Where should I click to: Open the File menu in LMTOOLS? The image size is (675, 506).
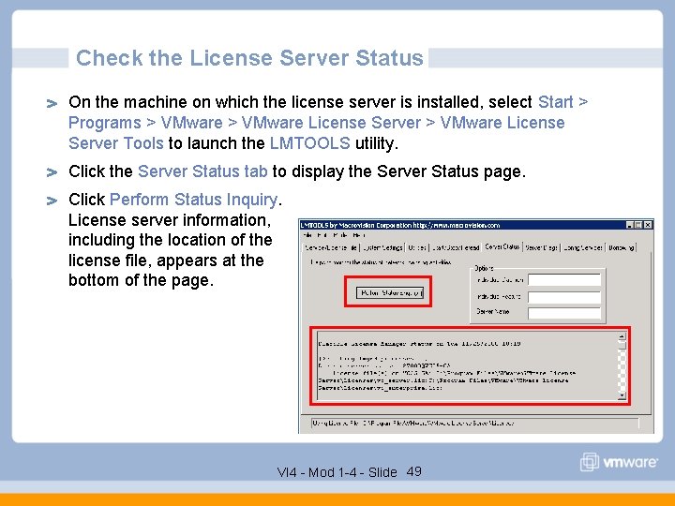point(307,235)
